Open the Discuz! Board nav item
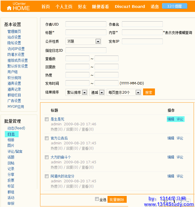 130,7
